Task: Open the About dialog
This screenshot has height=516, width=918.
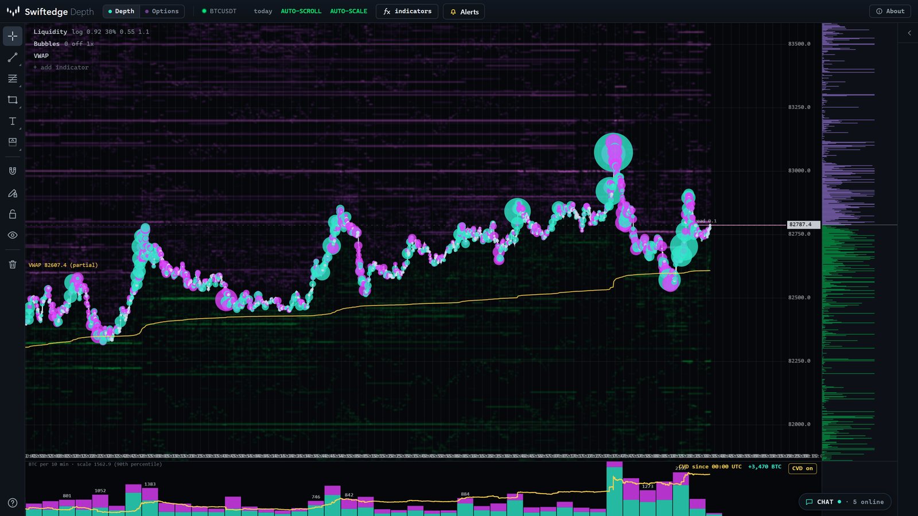Action: (890, 11)
